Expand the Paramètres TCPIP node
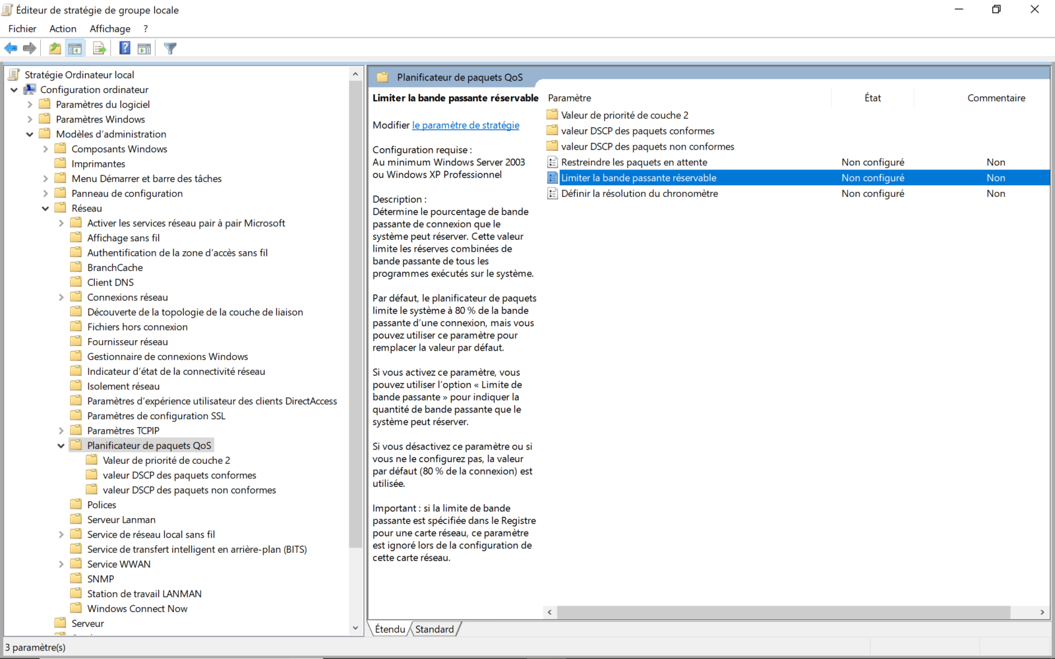 (61, 430)
